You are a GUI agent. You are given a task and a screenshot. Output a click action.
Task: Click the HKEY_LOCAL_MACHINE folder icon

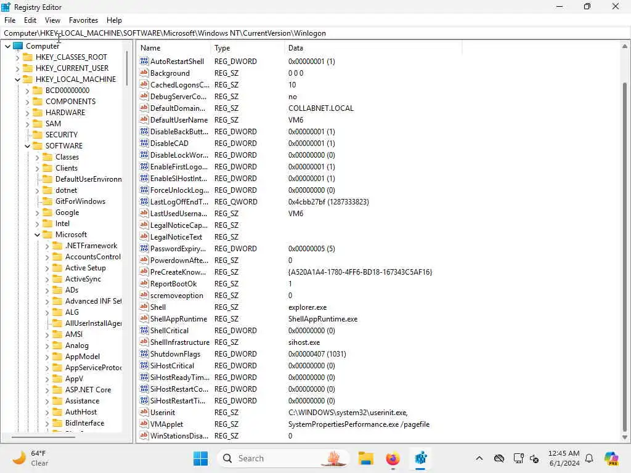[x=28, y=79]
